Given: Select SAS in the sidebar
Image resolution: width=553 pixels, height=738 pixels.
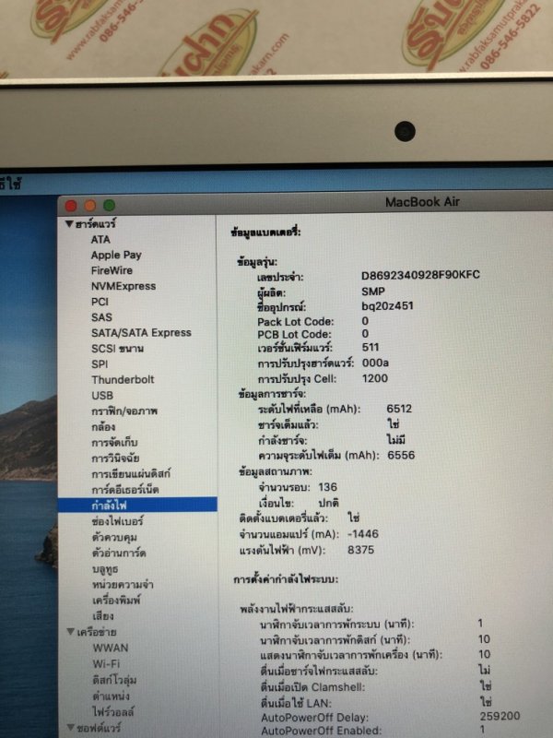Looking at the screenshot, I should (101, 317).
